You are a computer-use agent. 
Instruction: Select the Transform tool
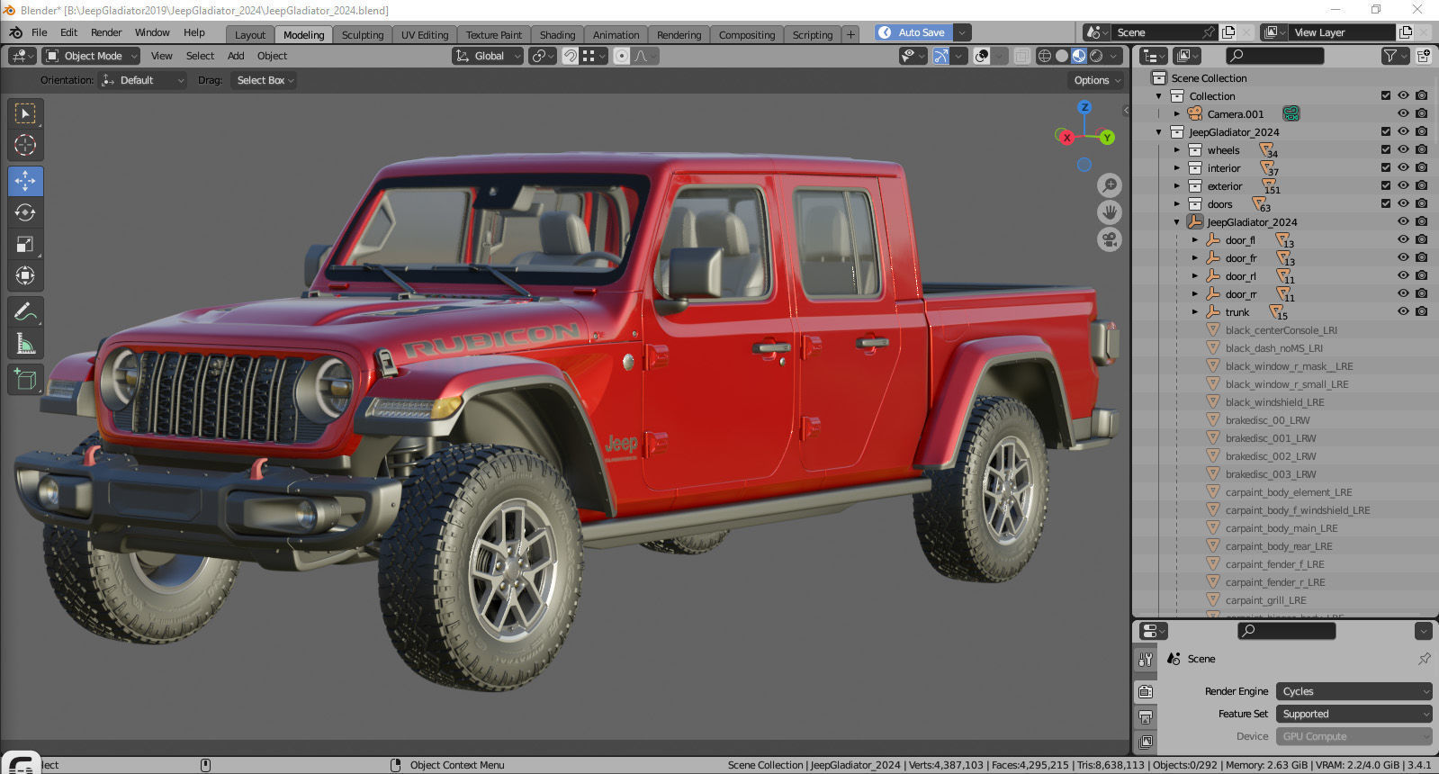click(x=25, y=275)
